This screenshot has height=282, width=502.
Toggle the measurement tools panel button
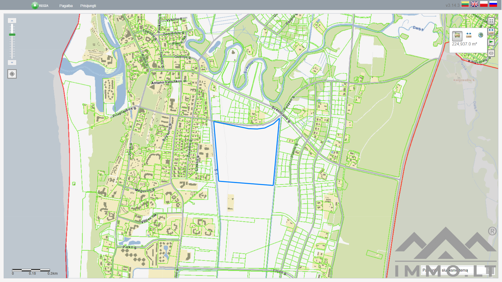tap(491, 32)
